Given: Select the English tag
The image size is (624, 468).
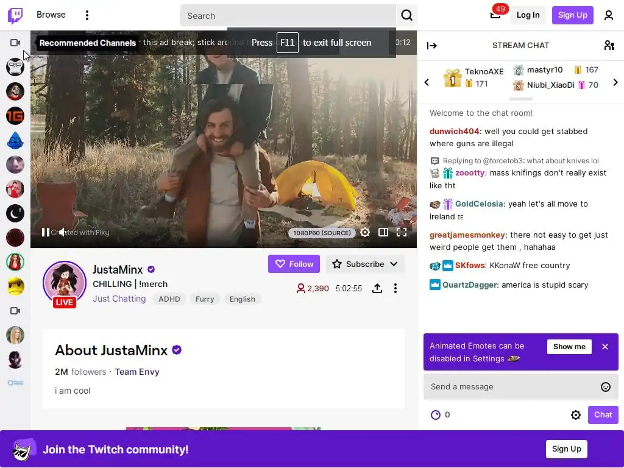Looking at the screenshot, I should pos(242,299).
